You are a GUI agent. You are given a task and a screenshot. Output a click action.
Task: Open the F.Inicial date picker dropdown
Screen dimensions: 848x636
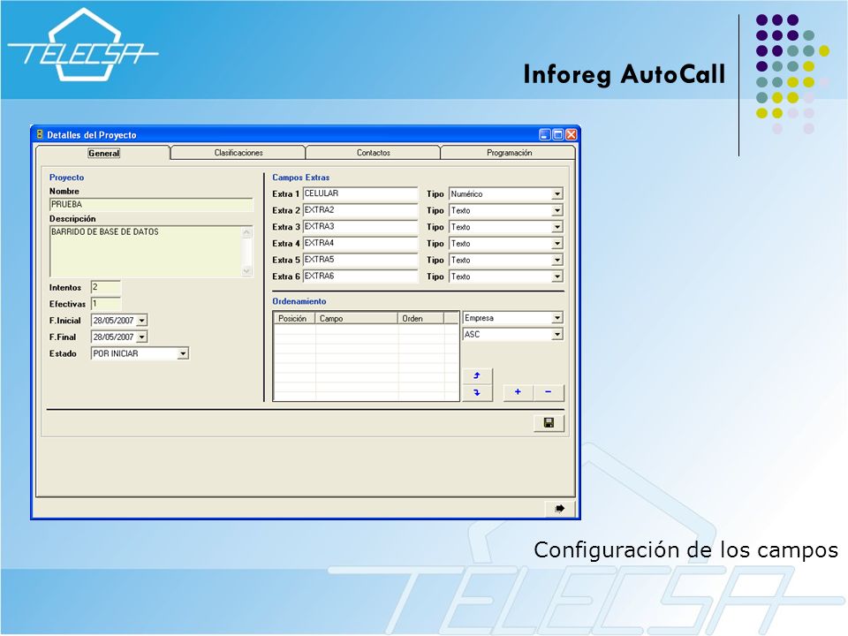point(141,321)
